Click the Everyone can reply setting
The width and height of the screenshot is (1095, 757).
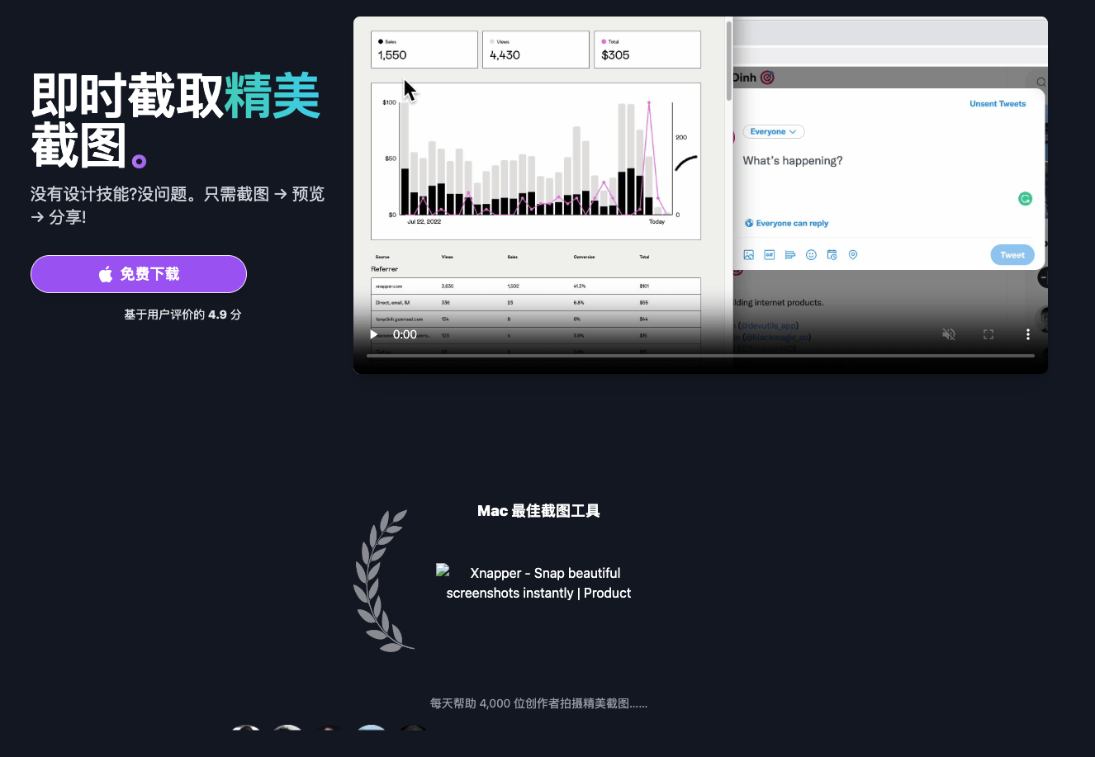click(787, 224)
